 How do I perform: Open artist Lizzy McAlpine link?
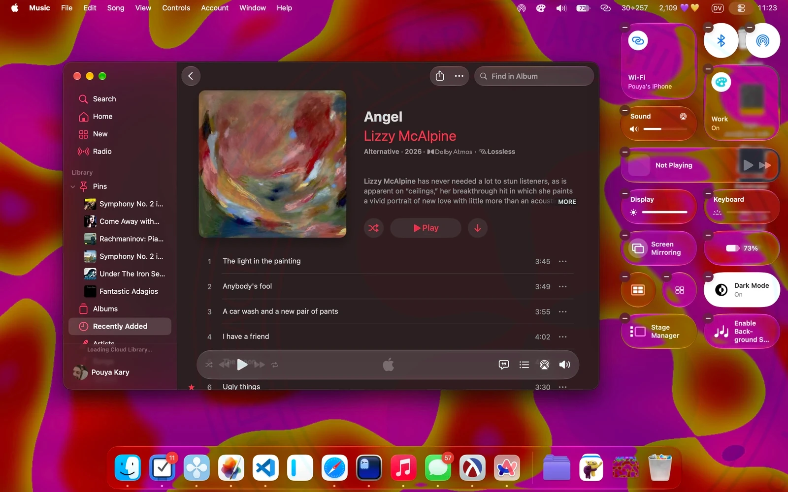click(410, 136)
